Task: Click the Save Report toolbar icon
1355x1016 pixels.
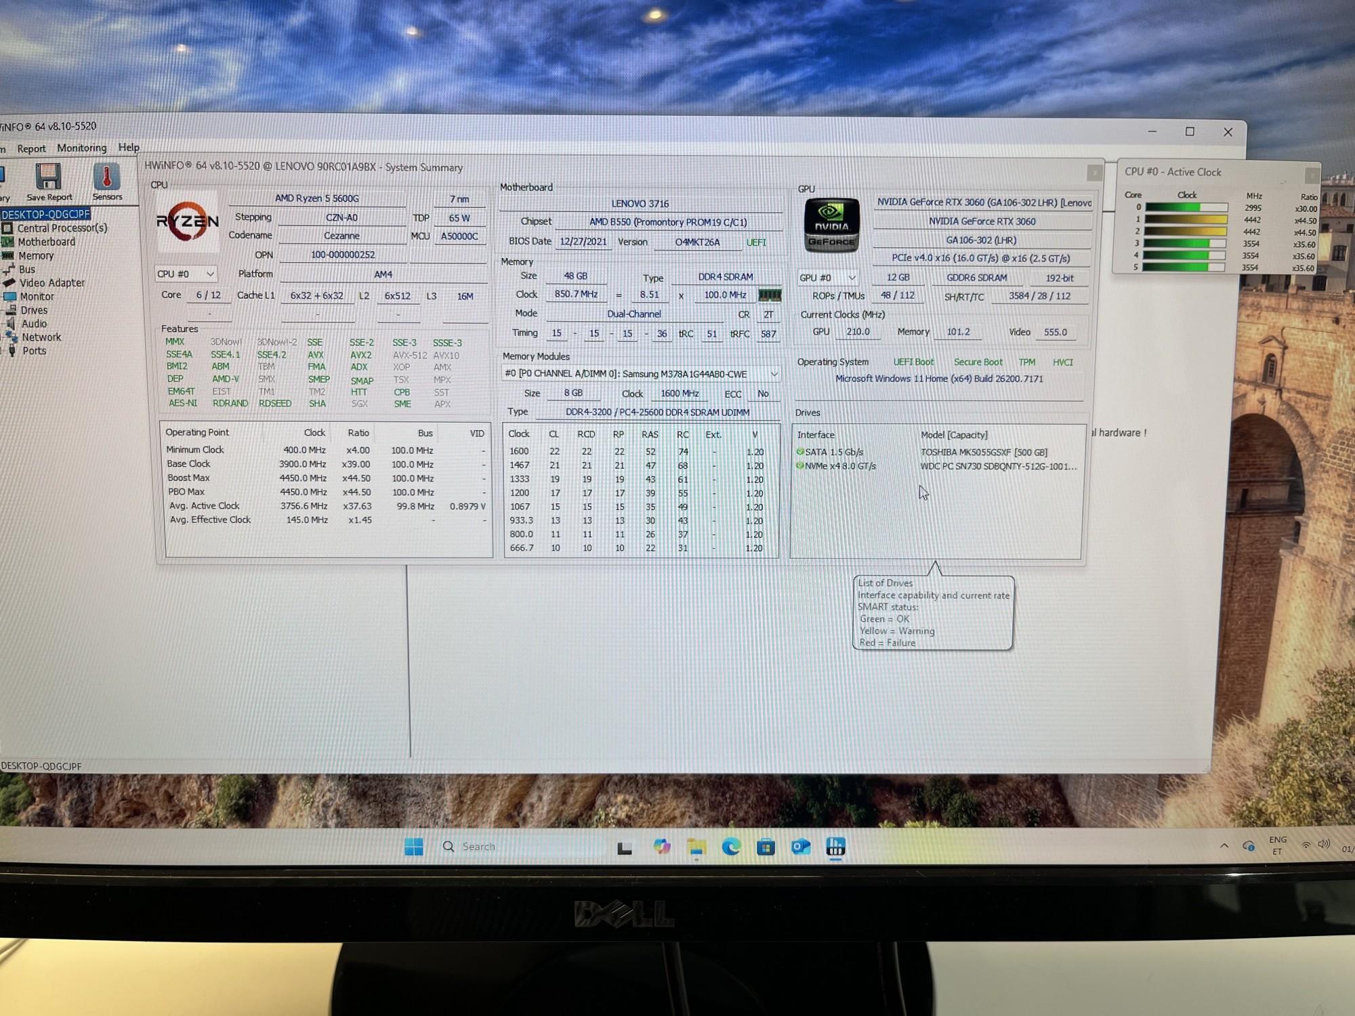Action: coord(48,181)
